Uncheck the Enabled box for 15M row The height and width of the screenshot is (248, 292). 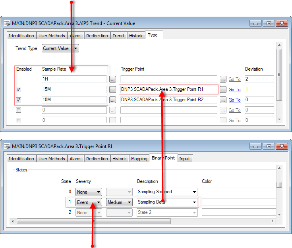[18, 90]
